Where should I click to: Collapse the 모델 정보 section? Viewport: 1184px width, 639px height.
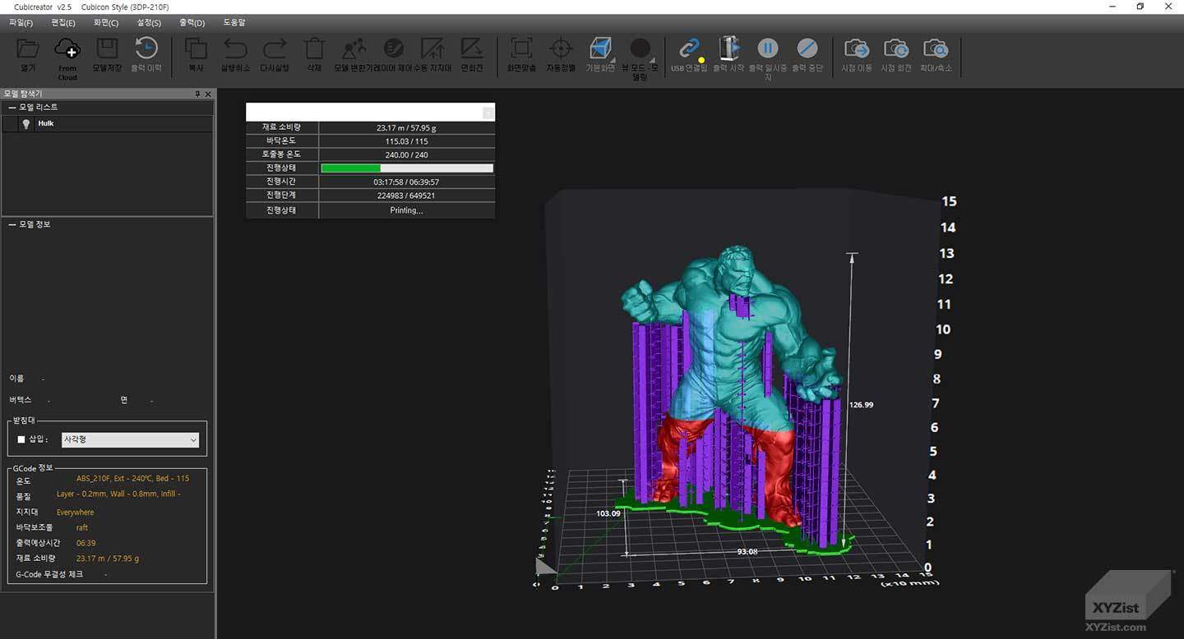point(12,224)
